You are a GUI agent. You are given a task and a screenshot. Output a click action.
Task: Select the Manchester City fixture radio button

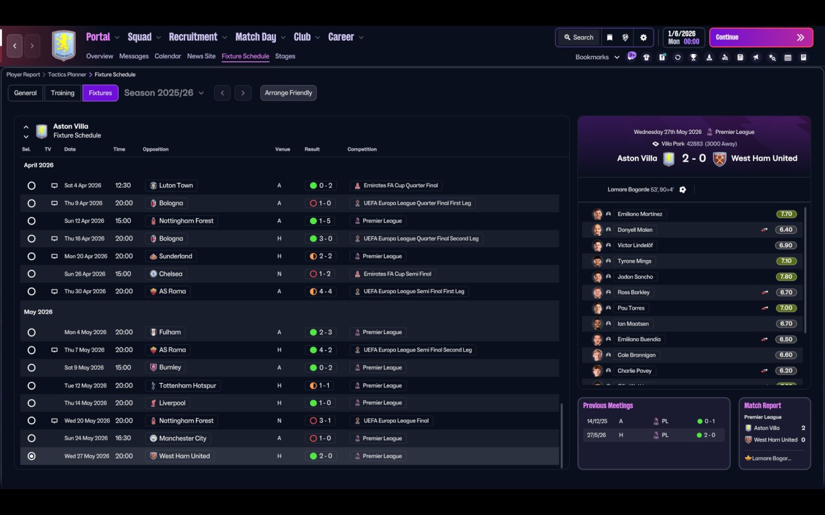pyautogui.click(x=32, y=438)
